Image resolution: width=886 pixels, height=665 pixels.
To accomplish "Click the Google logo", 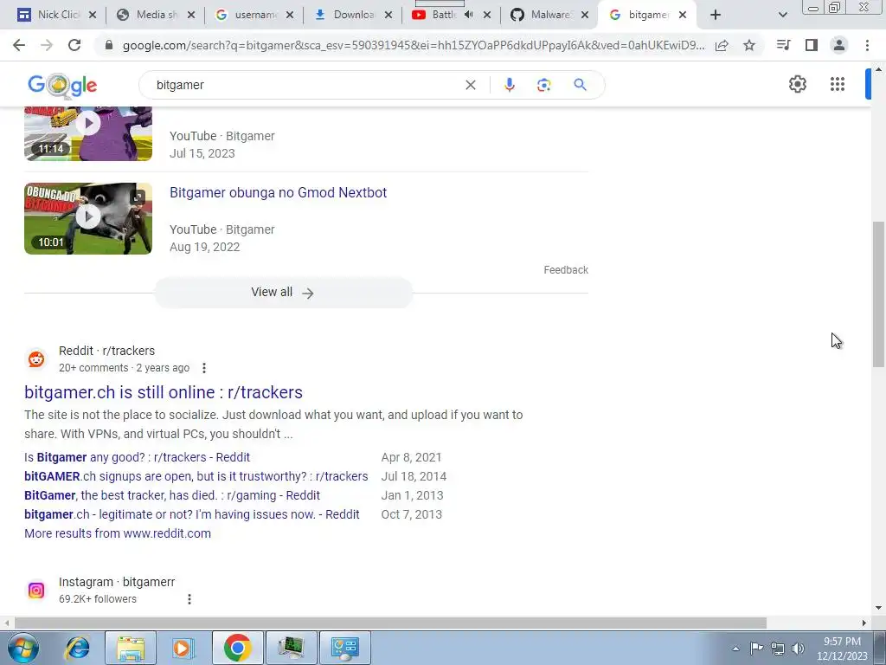I will [62, 86].
